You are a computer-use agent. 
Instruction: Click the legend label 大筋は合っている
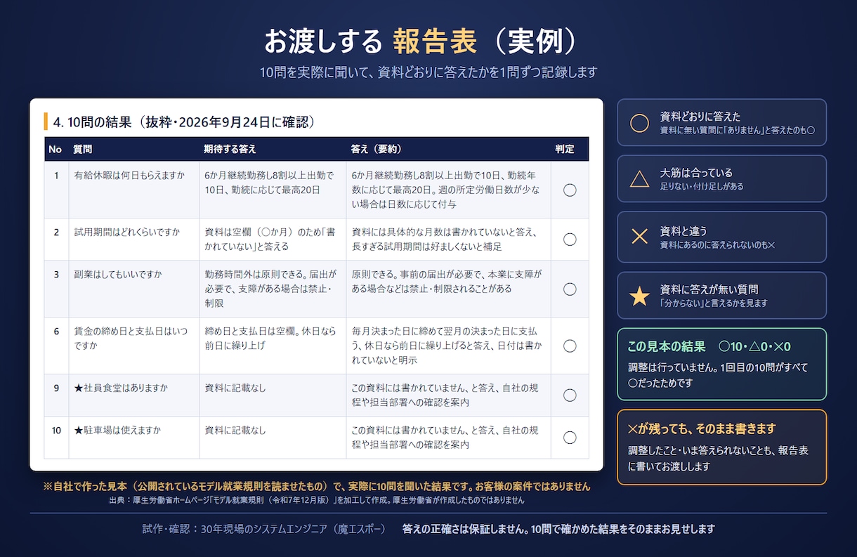tap(696, 173)
